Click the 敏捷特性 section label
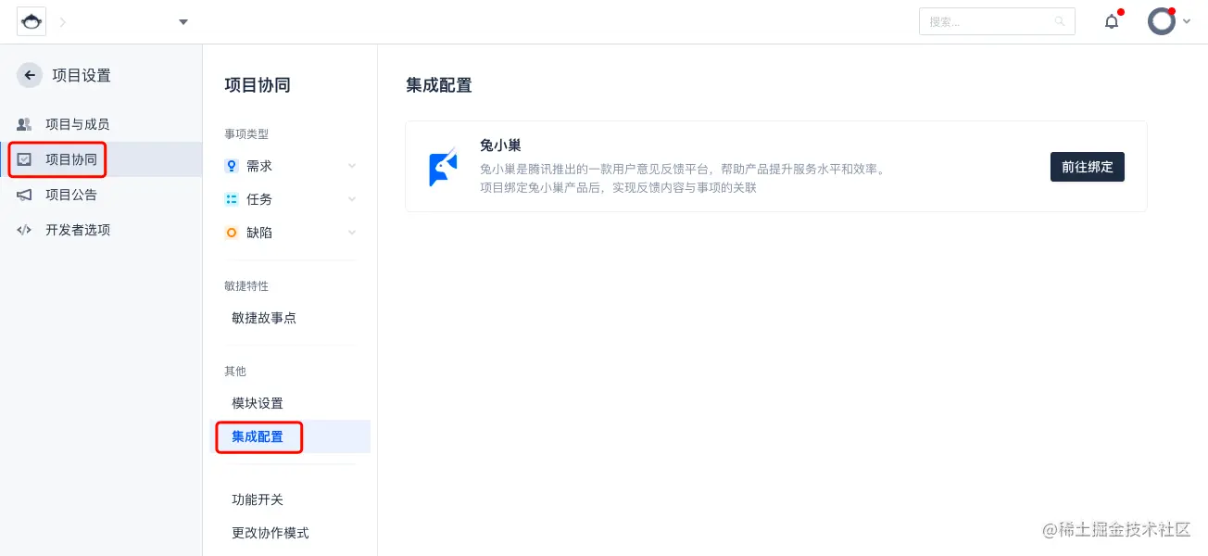The height and width of the screenshot is (556, 1208). (246, 286)
